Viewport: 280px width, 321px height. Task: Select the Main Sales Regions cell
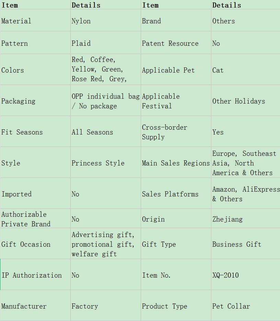point(176,162)
